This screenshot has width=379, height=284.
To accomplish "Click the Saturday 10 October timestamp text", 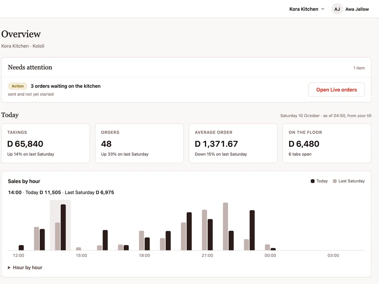I will pos(326,116).
